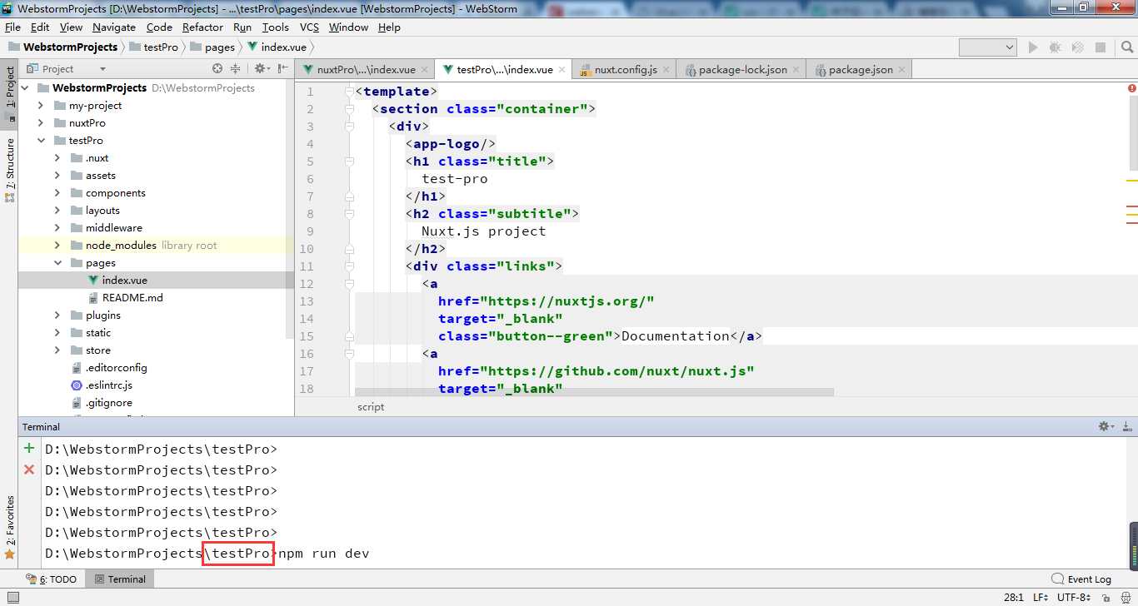The height and width of the screenshot is (606, 1138).
Task: Click the Run button in the toolbar
Action: [1033, 47]
